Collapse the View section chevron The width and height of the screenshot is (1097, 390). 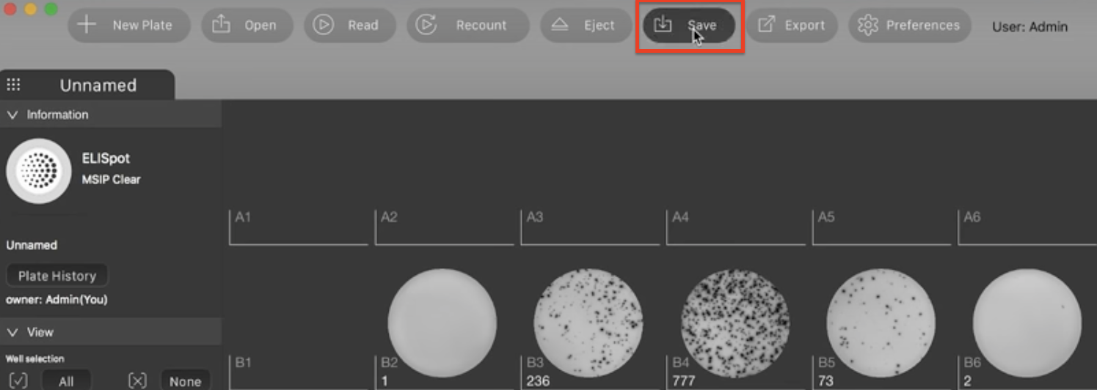13,332
